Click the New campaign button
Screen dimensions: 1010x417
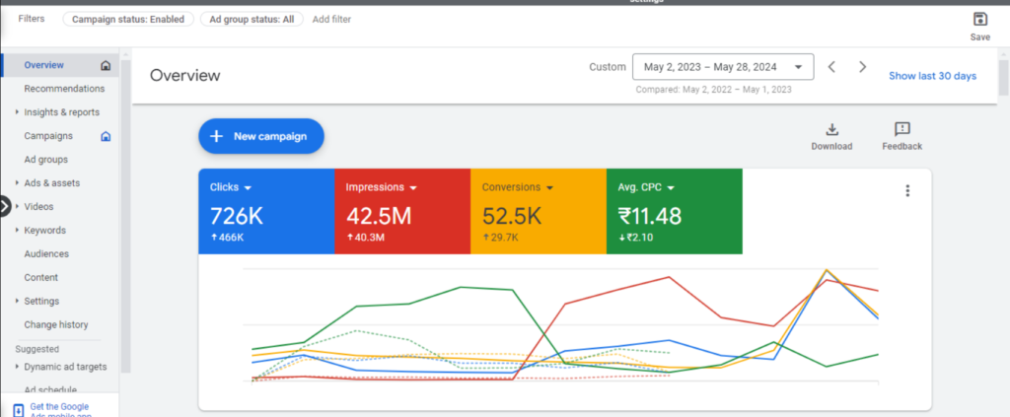[260, 136]
